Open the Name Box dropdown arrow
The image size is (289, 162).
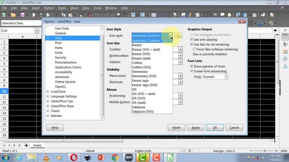[x=37, y=31]
